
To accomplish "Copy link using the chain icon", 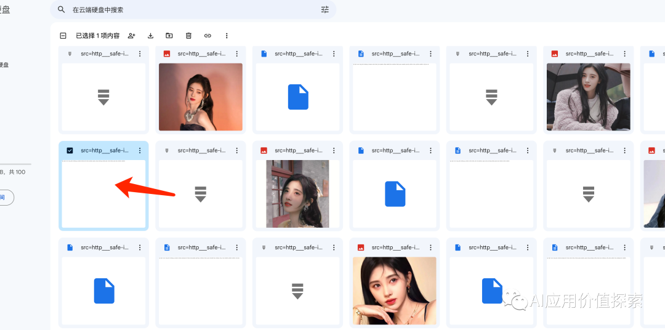I will point(208,36).
